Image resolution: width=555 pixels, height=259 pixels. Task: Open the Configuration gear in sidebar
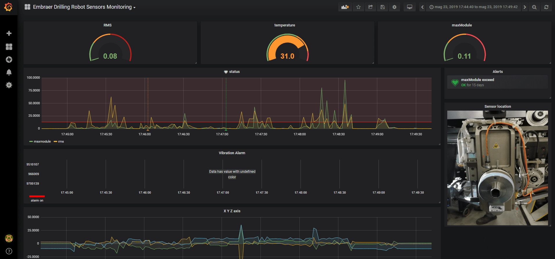tap(9, 85)
